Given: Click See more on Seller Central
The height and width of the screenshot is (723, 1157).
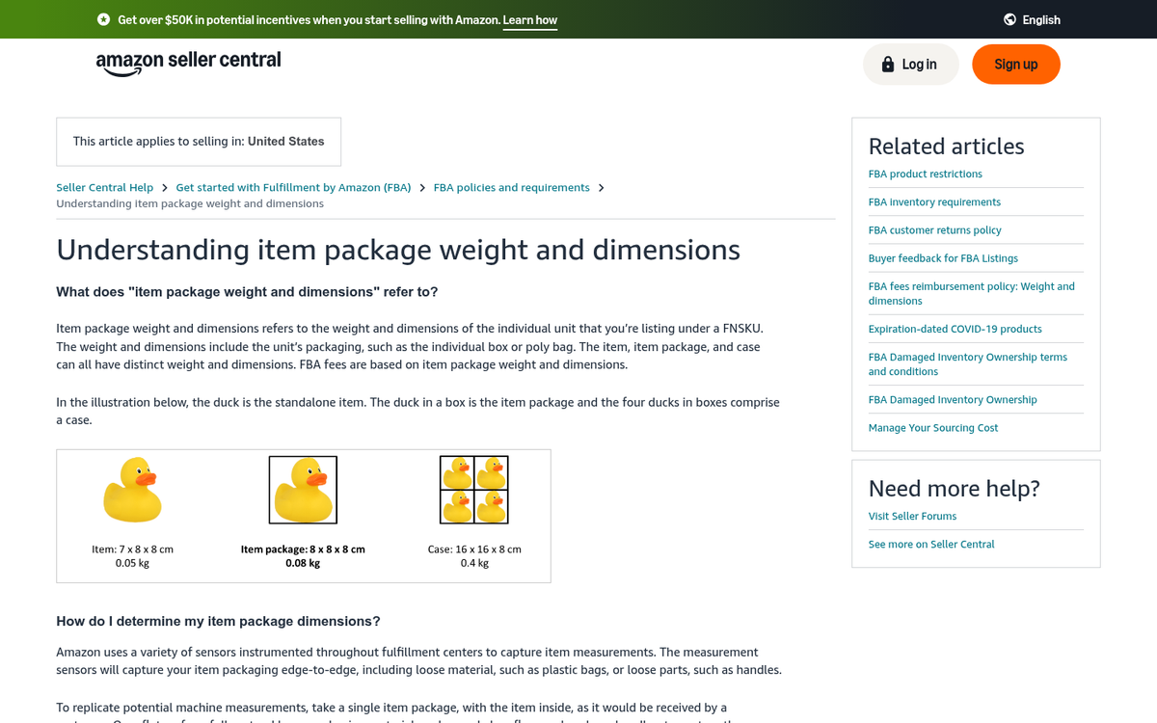Looking at the screenshot, I should tap(931, 544).
